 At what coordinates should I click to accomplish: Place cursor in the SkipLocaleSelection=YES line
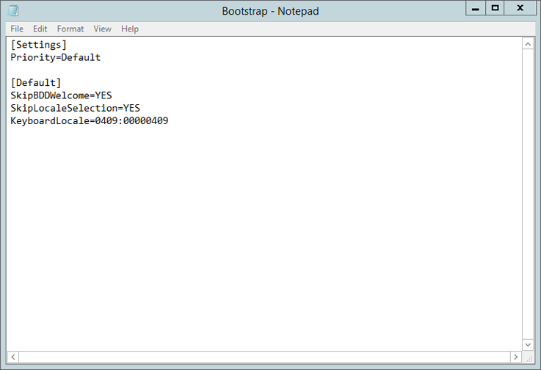75,108
